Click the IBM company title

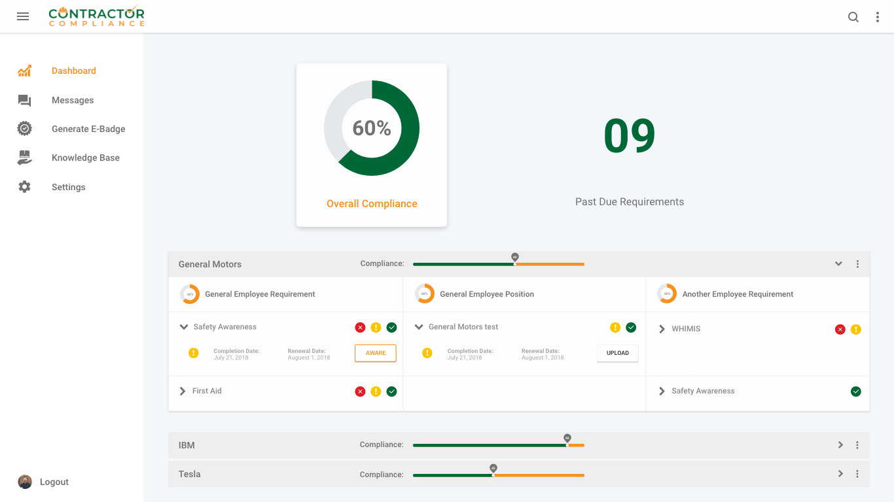click(x=187, y=445)
